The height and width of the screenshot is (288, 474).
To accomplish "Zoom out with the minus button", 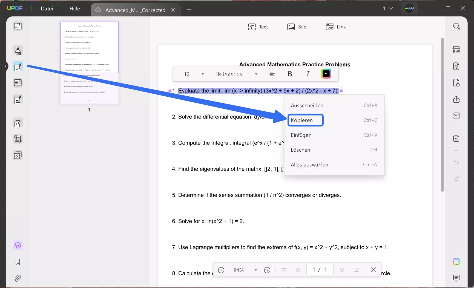I will click(221, 270).
